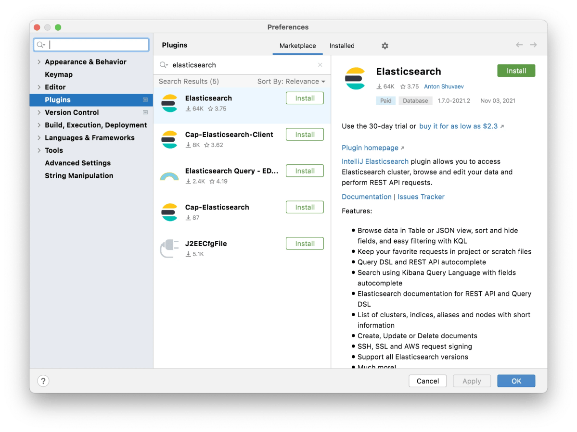Click the settings search magnifier icon
The width and height of the screenshot is (577, 432).
point(41,45)
